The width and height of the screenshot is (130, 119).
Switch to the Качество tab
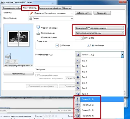click(x=67, y=8)
